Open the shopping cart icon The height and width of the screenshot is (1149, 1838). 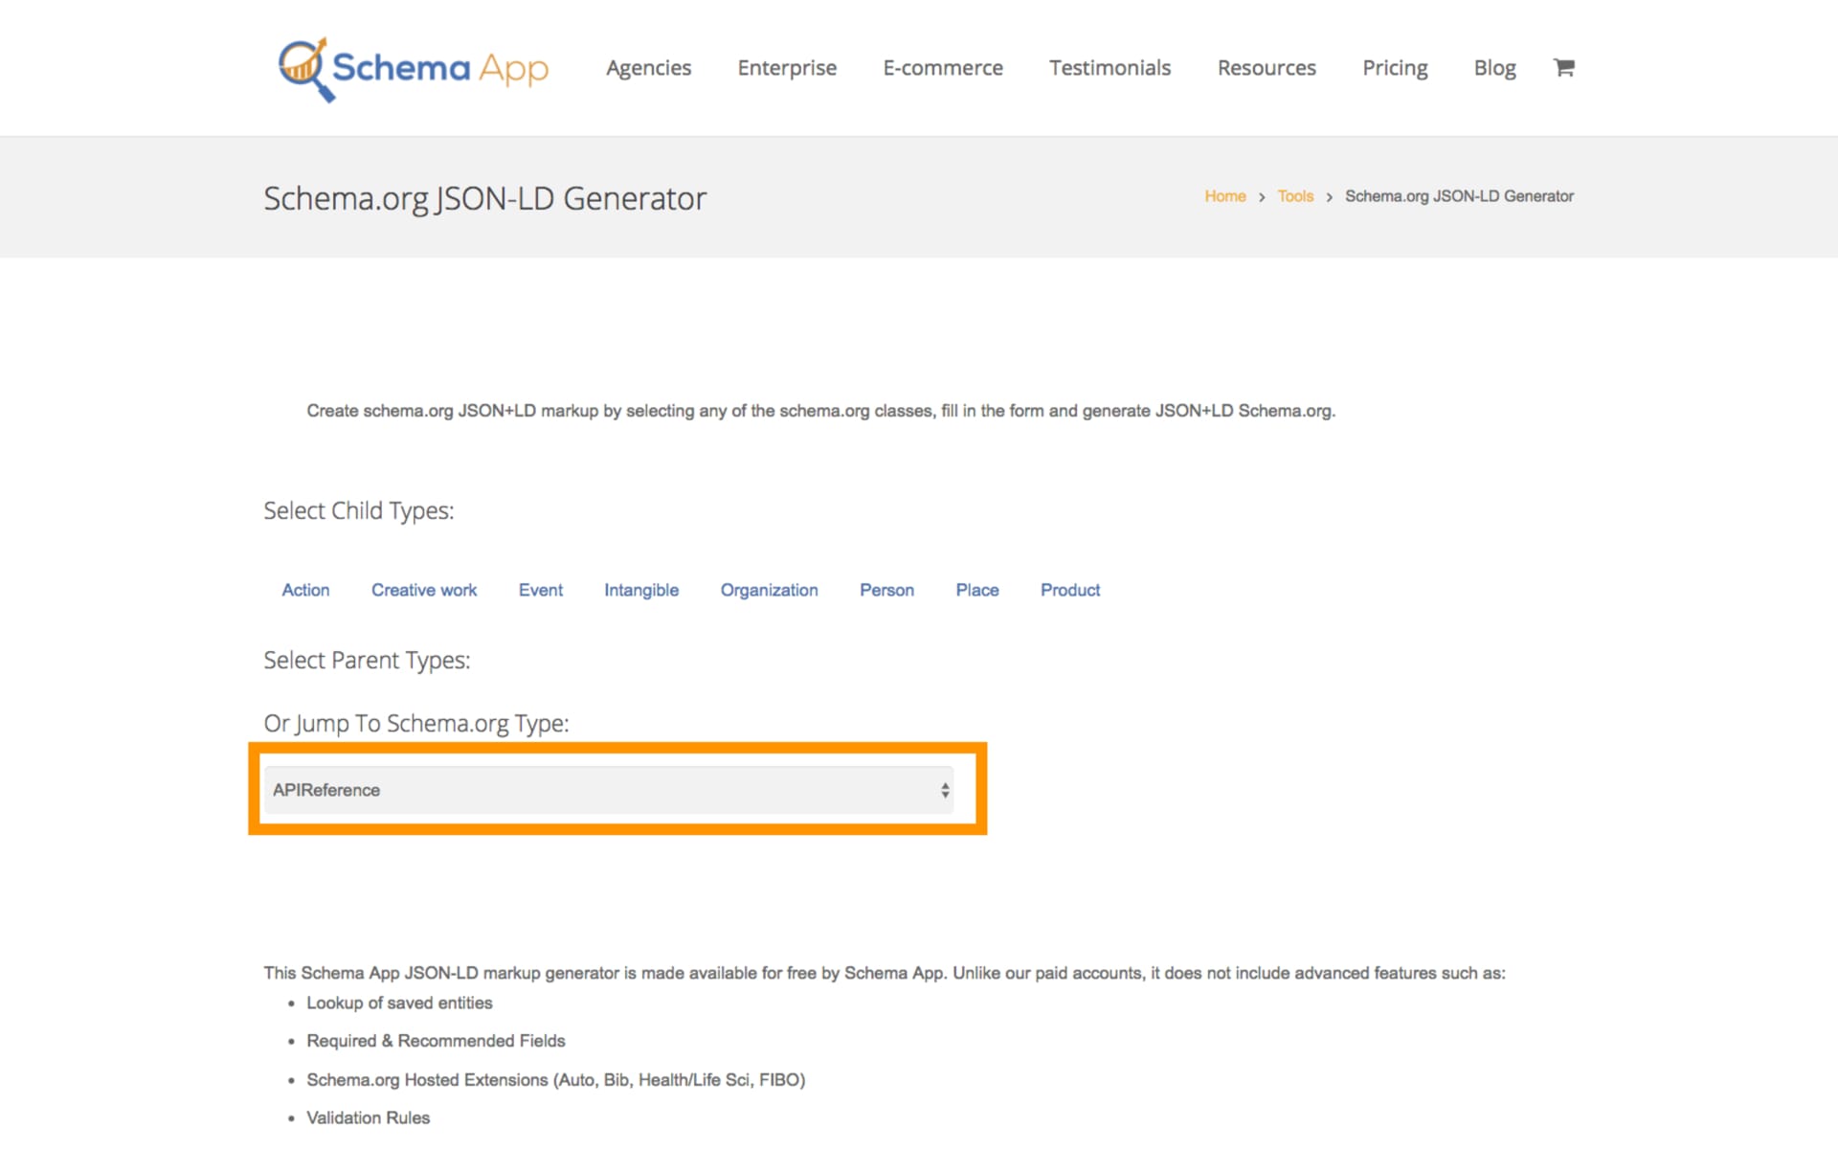coord(1563,67)
